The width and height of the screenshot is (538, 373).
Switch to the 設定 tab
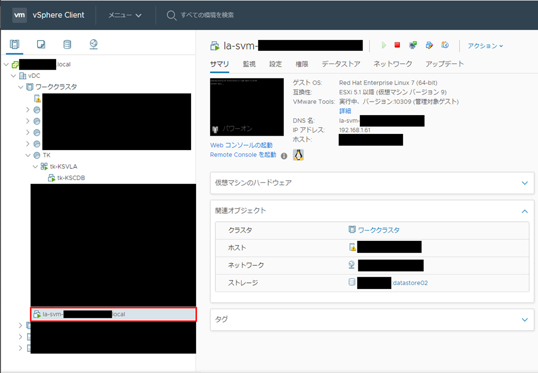(276, 64)
